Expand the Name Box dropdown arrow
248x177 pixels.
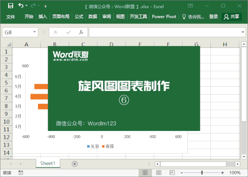[34, 32]
